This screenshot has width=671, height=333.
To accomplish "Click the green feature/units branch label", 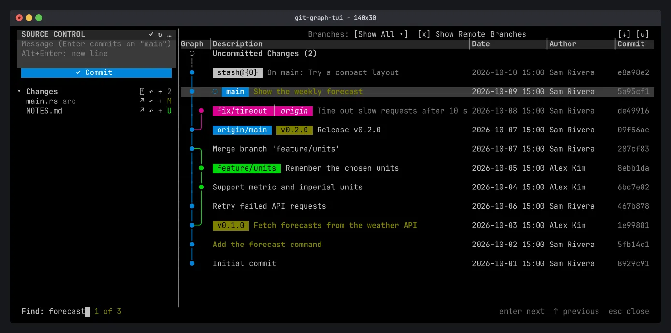I will tap(247, 168).
